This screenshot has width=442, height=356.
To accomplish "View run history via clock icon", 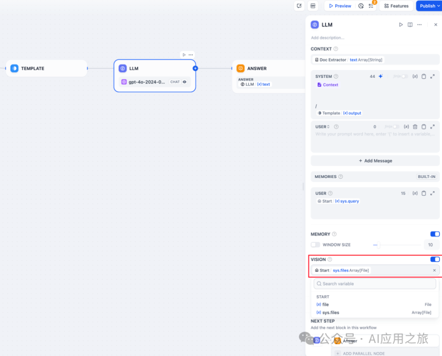I will [361, 6].
